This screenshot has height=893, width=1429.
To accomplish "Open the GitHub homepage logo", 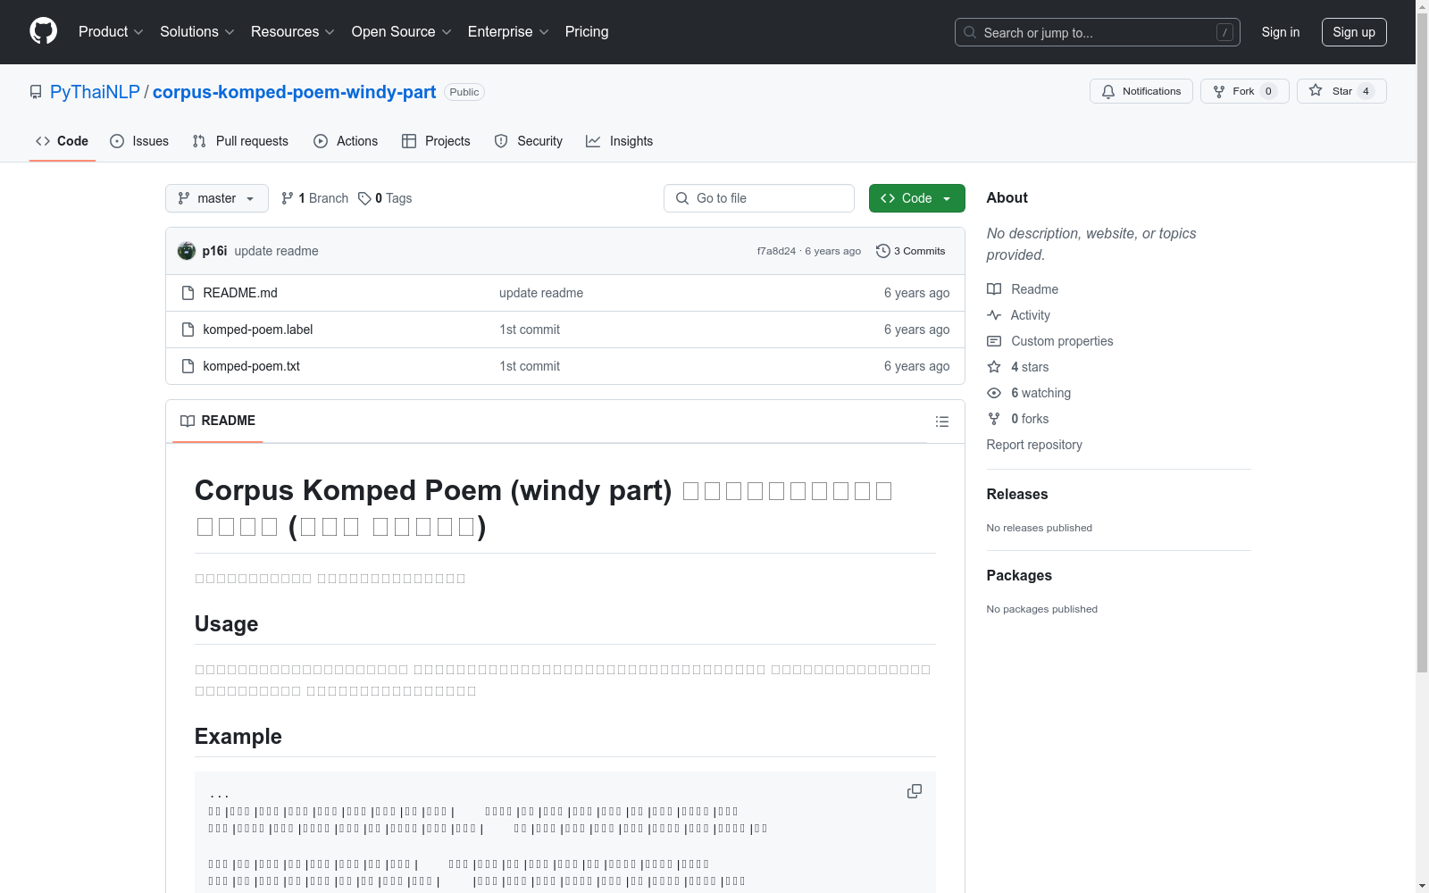I will (43, 31).
